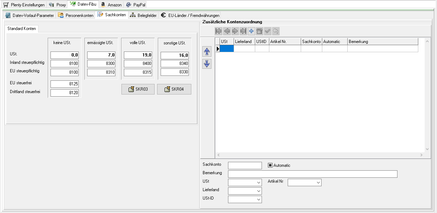The height and width of the screenshot is (213, 437).
Task: Click the previous record arrow
Action: 227,31
